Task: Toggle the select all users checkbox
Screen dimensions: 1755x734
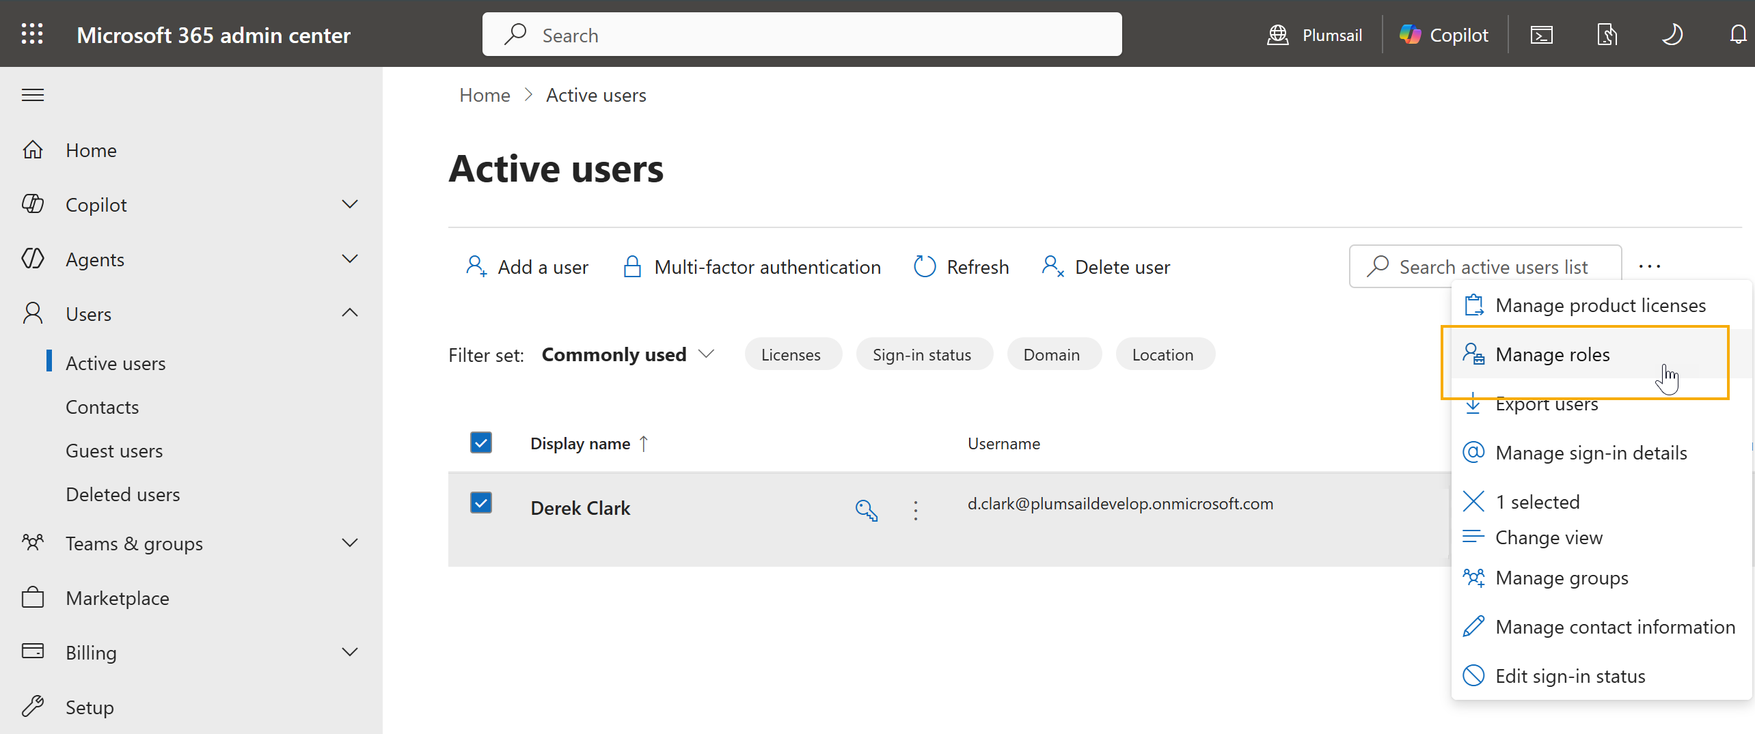Action: click(x=481, y=442)
